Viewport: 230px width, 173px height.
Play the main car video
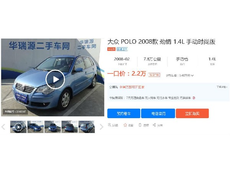55,80
